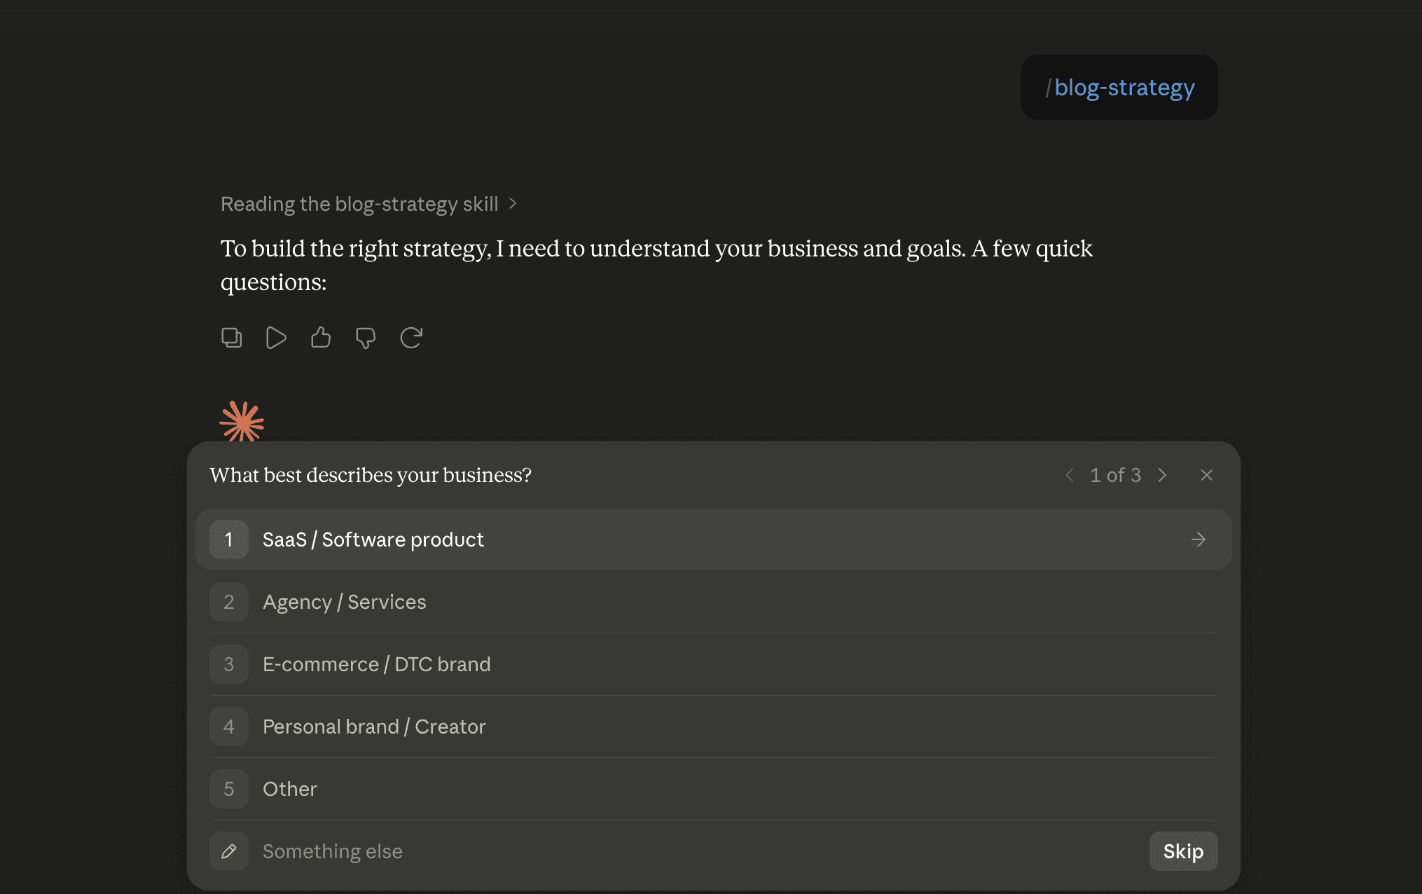Click the orange starburst logo
1422x894 pixels.
pyautogui.click(x=242, y=421)
